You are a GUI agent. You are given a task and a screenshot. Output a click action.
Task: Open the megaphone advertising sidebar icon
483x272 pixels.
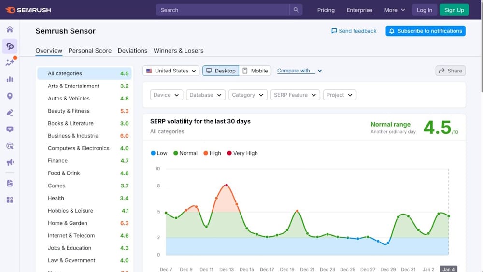pos(10,162)
